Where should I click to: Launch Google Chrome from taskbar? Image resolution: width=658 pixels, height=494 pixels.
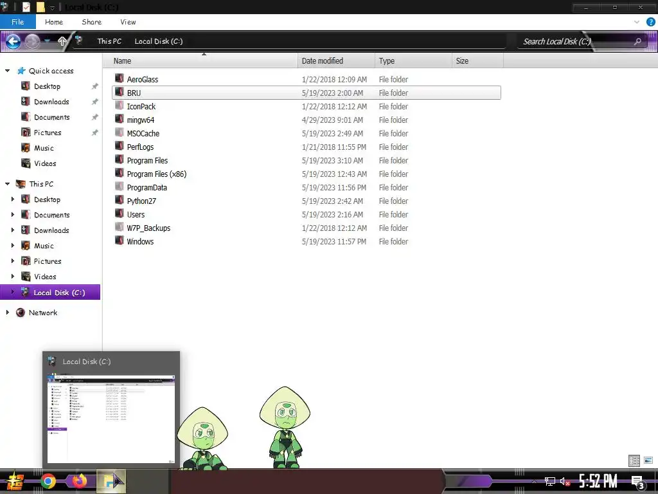pyautogui.click(x=48, y=481)
